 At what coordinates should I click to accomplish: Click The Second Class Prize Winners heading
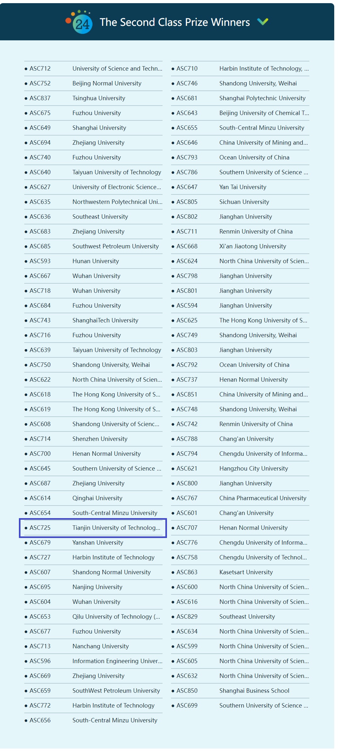tap(175, 22)
